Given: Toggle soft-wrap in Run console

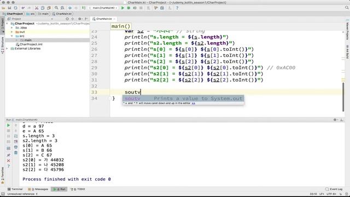Looking at the screenshot, I should (16, 136).
